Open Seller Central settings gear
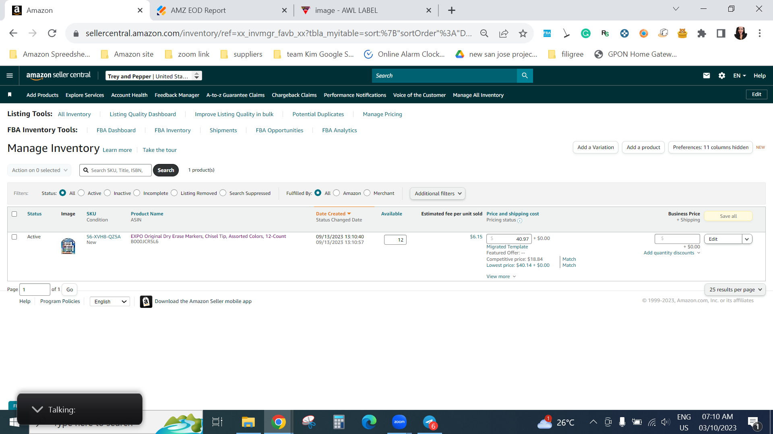 tap(721, 76)
